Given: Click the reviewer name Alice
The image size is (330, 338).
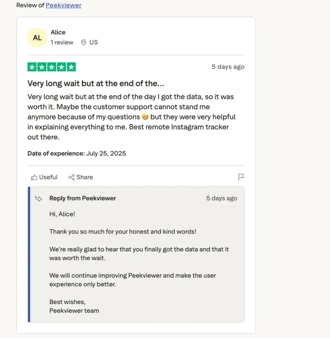Looking at the screenshot, I should (x=58, y=32).
